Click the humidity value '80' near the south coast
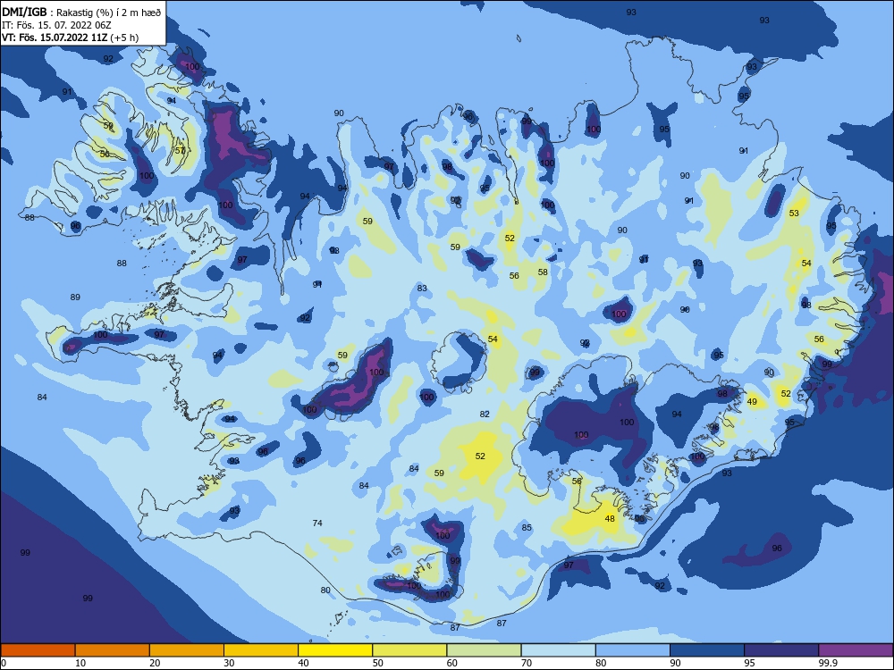Image resolution: width=894 pixels, height=670 pixels. point(325,590)
